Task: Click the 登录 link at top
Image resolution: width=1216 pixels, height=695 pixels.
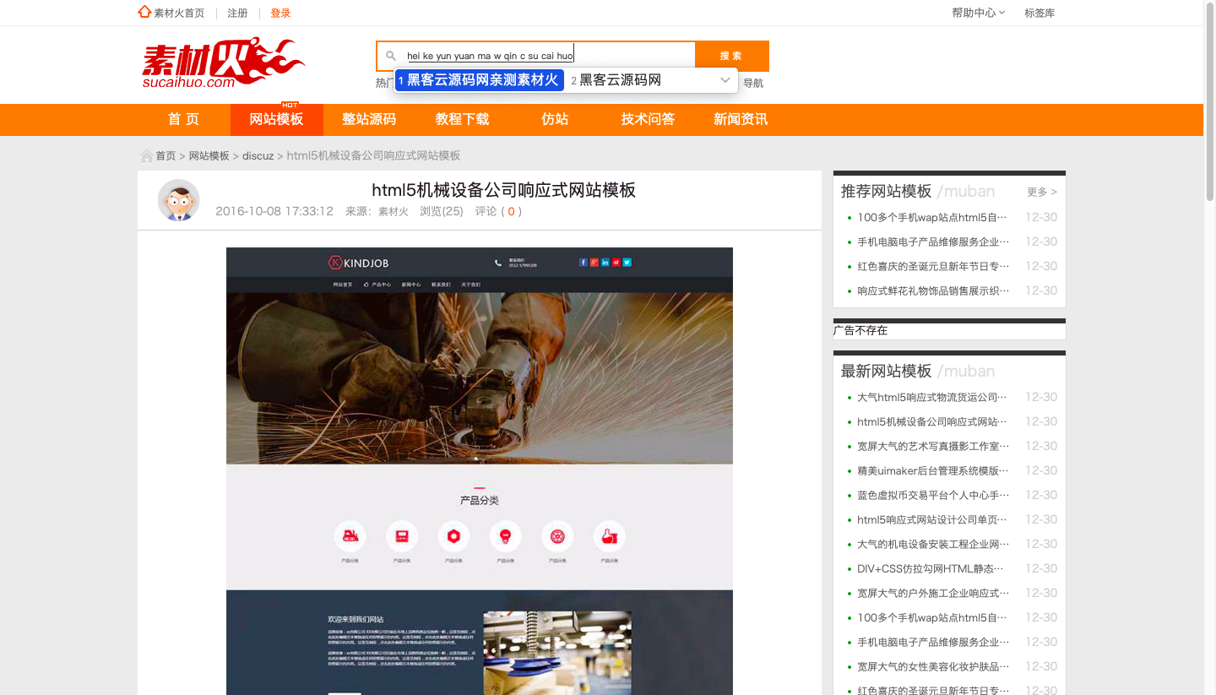Action: click(280, 13)
